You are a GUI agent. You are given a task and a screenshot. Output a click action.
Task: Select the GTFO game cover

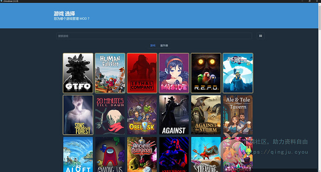[78, 73]
